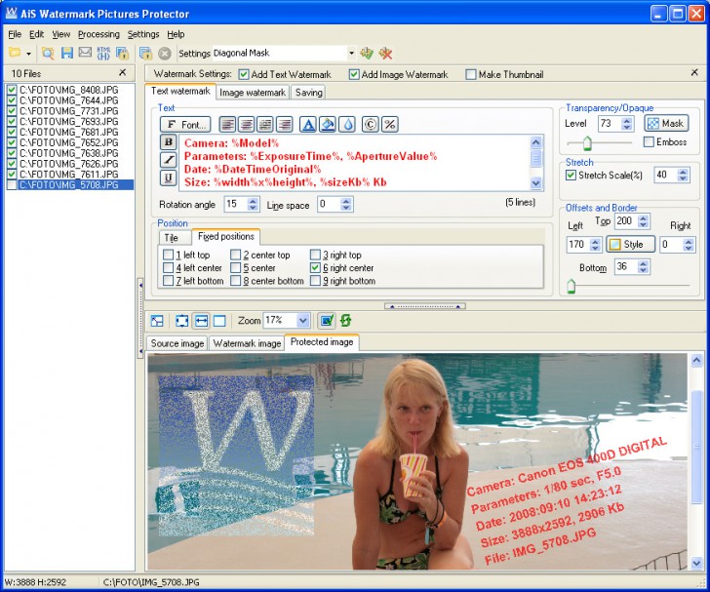Screen dimensions: 710x592
Task: Check position 5 center
Action: (235, 267)
